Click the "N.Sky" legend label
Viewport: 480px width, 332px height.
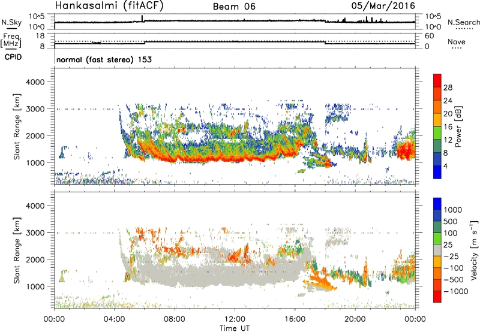(11, 22)
